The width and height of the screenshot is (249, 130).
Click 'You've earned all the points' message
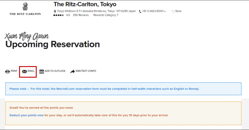pyautogui.click(x=41, y=107)
